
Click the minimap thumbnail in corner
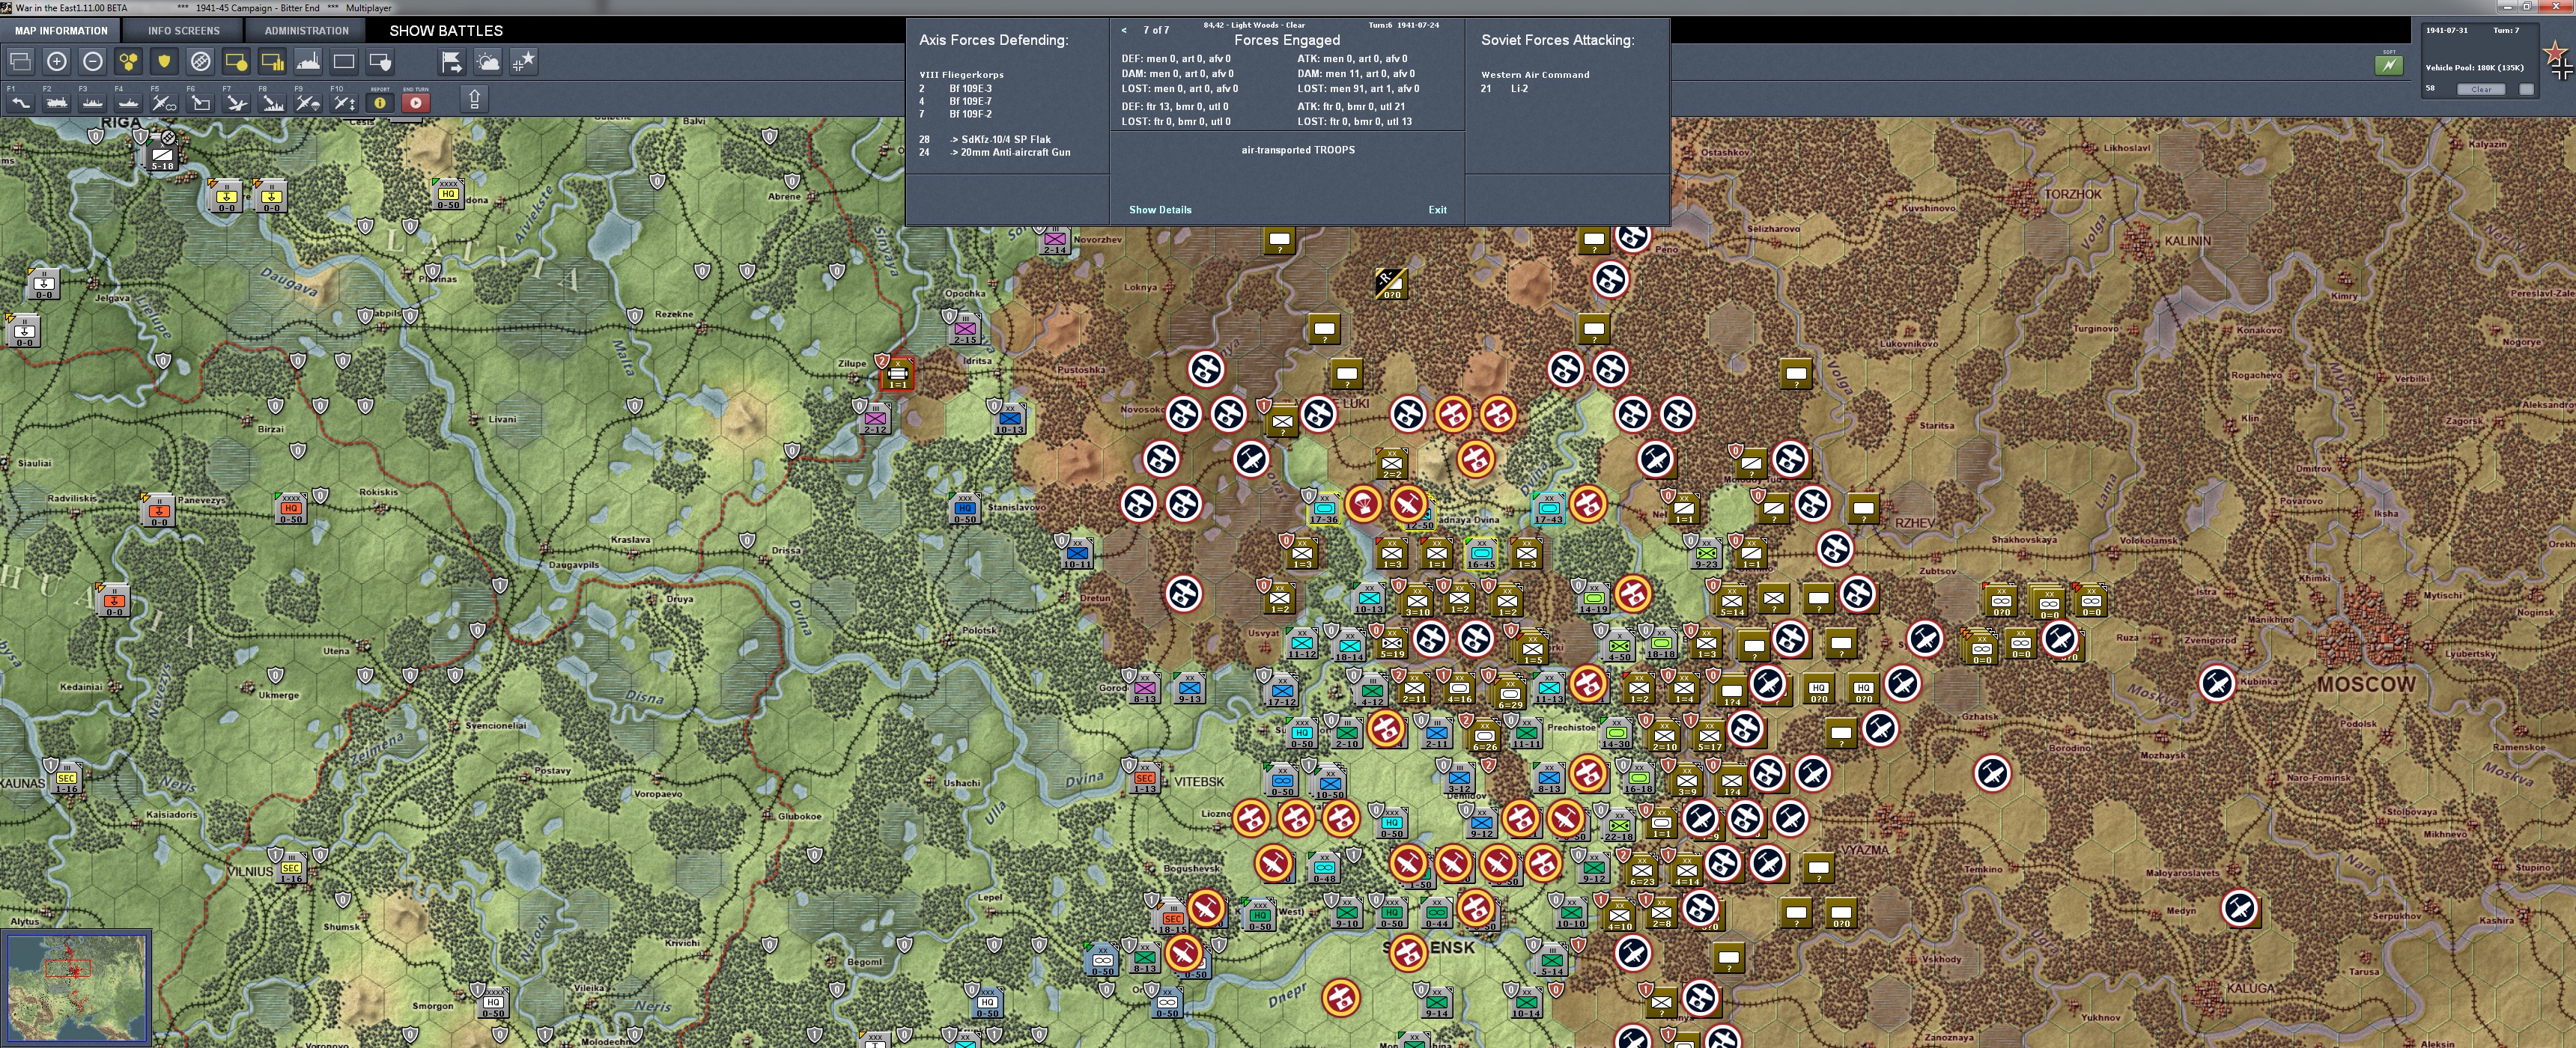[76, 987]
